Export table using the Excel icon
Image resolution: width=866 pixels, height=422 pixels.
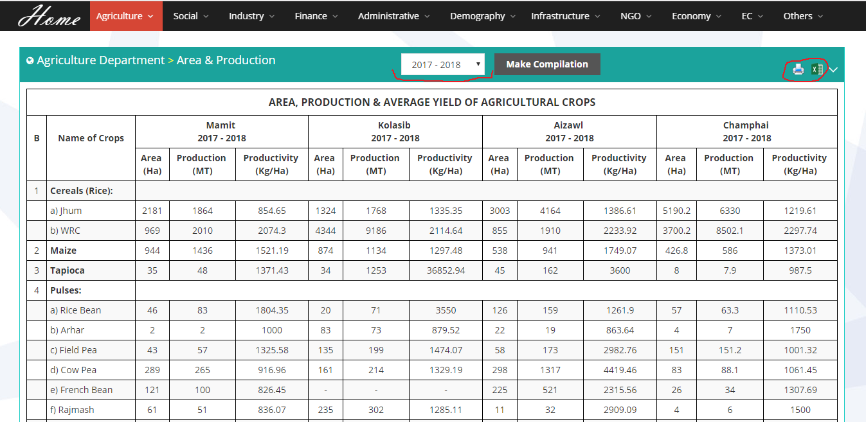(x=816, y=69)
